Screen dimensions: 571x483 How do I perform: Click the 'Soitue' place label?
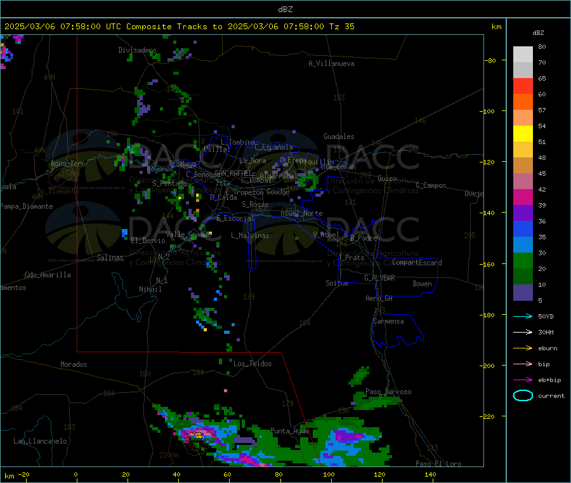338,283
